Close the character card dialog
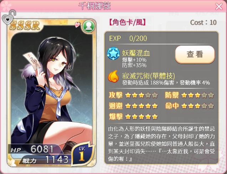The width and height of the screenshot is (227, 174). coord(219,6)
